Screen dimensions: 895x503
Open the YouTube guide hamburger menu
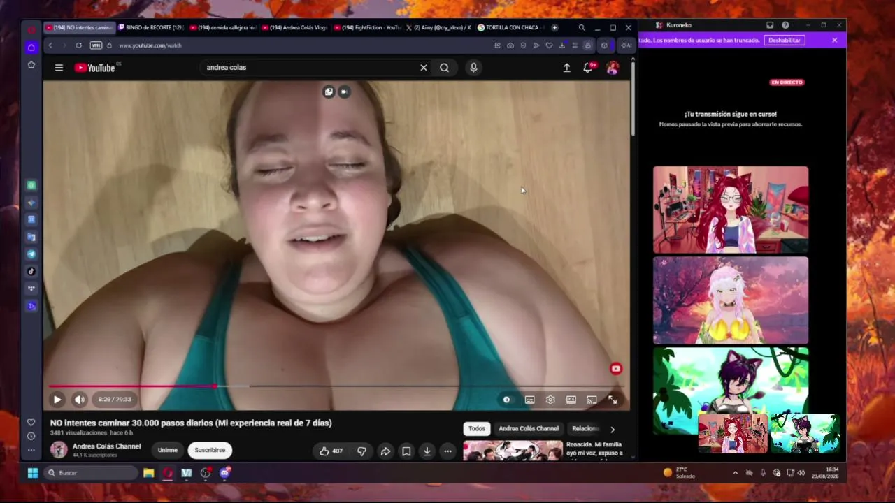[59, 68]
